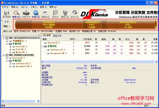Open the 工具(T) menu
Image resolution: width=159 pixels, height=108 pixels.
[x=34, y=7]
